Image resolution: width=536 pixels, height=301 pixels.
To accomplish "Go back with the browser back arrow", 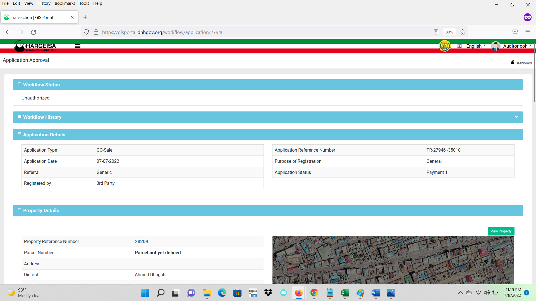I will [8, 32].
